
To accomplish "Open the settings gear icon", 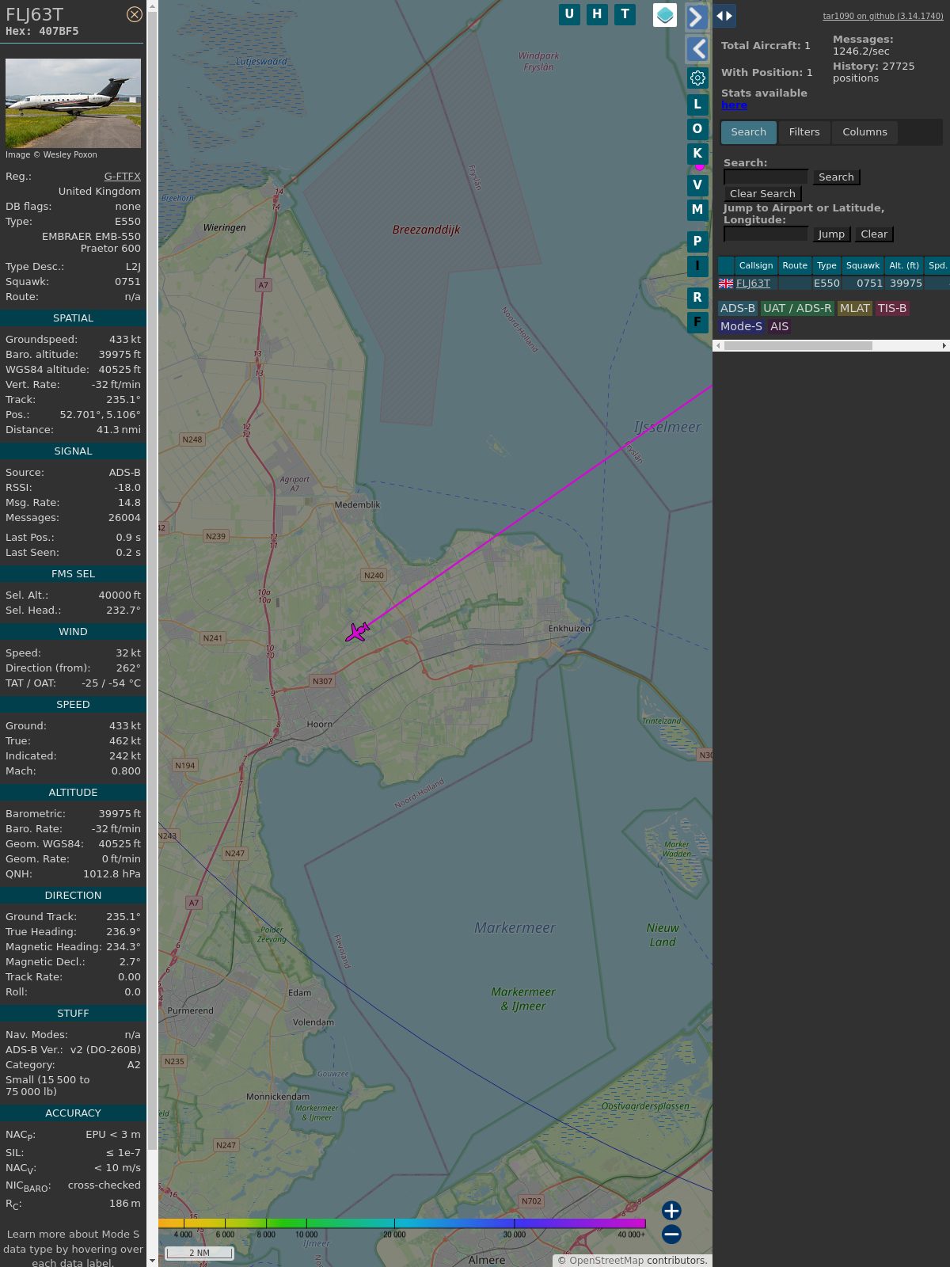I will click(697, 78).
